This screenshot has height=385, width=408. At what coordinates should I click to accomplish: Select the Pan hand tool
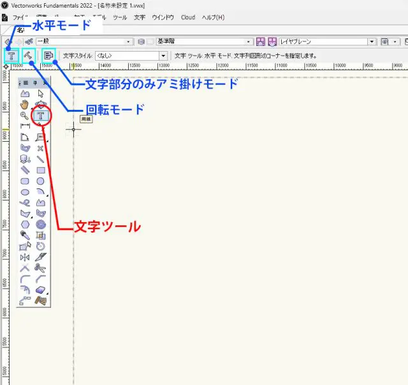(25, 105)
